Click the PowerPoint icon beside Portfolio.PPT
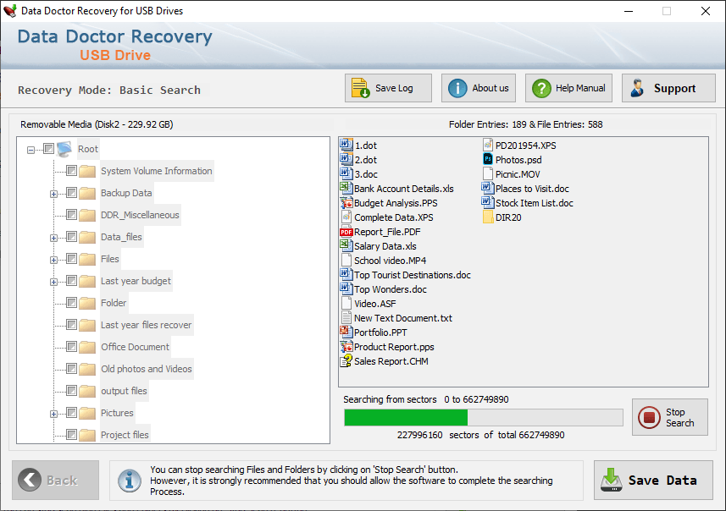 346,332
